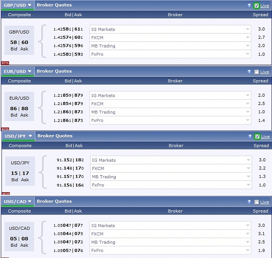272x258 pixels.
Task: Click quote 91.156 | 166 for FxPro
Action: pyautogui.click(x=70, y=185)
